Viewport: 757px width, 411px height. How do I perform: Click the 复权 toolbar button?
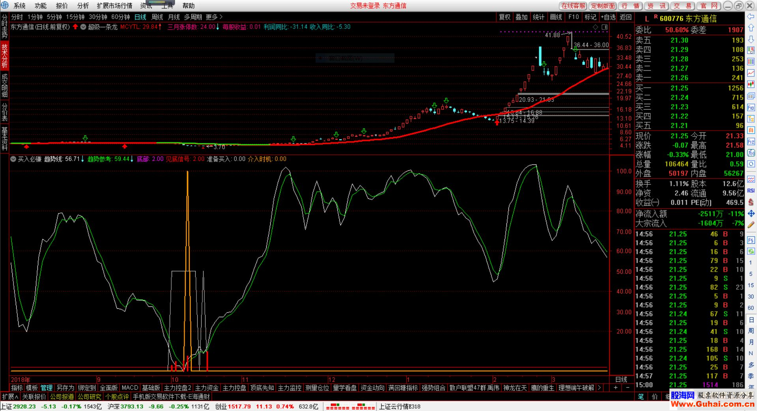pos(505,17)
